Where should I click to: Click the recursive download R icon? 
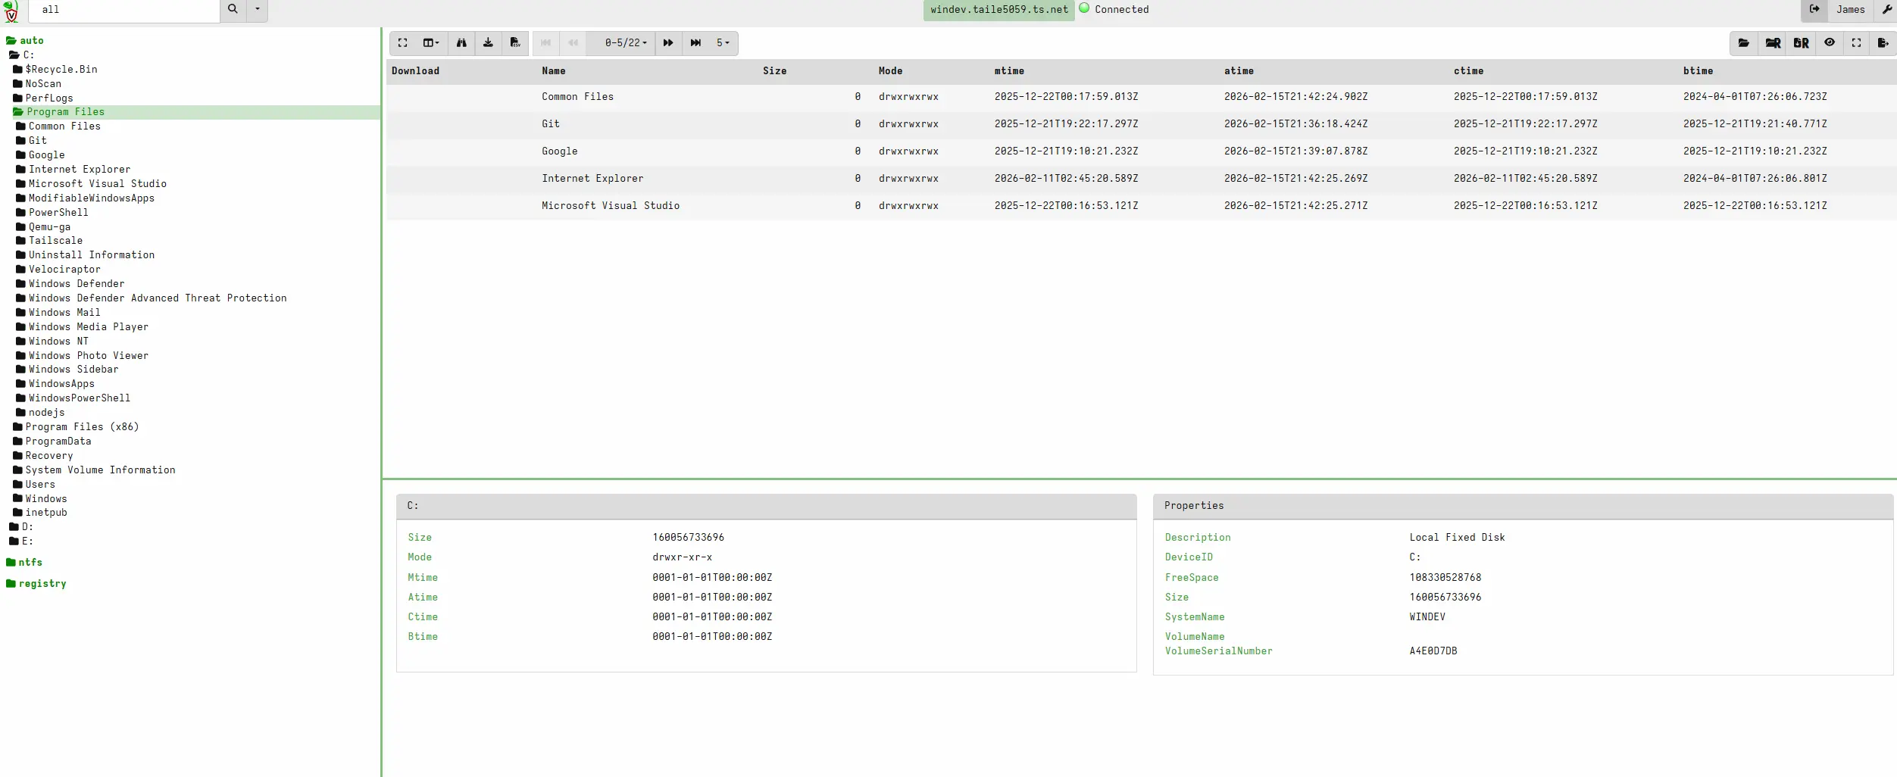[x=1802, y=43]
